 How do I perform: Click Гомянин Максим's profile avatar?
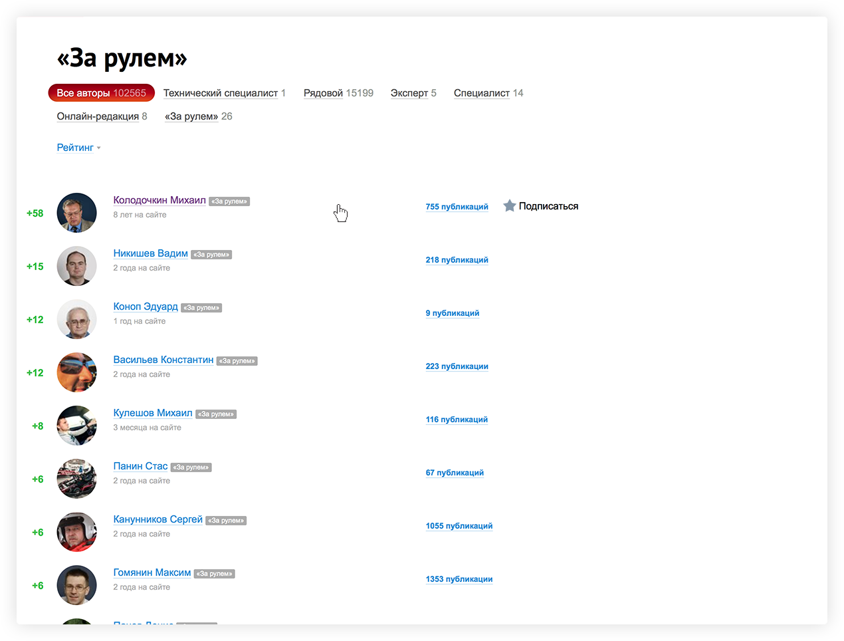tap(77, 585)
